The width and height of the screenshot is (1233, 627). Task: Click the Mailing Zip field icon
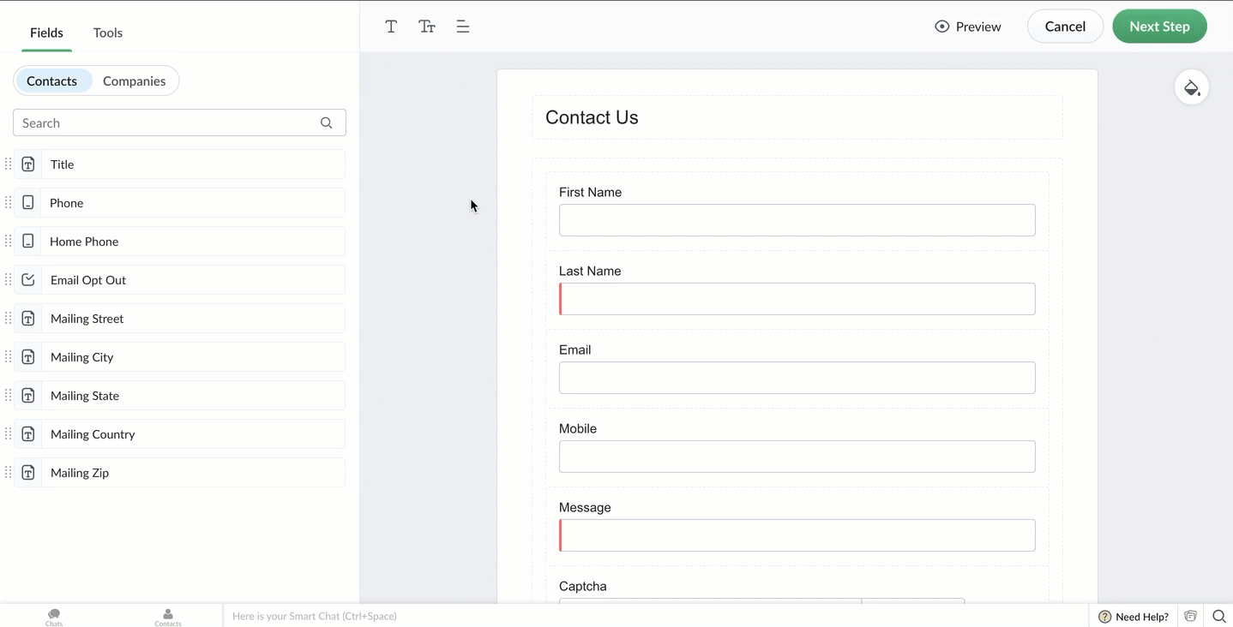coord(28,473)
